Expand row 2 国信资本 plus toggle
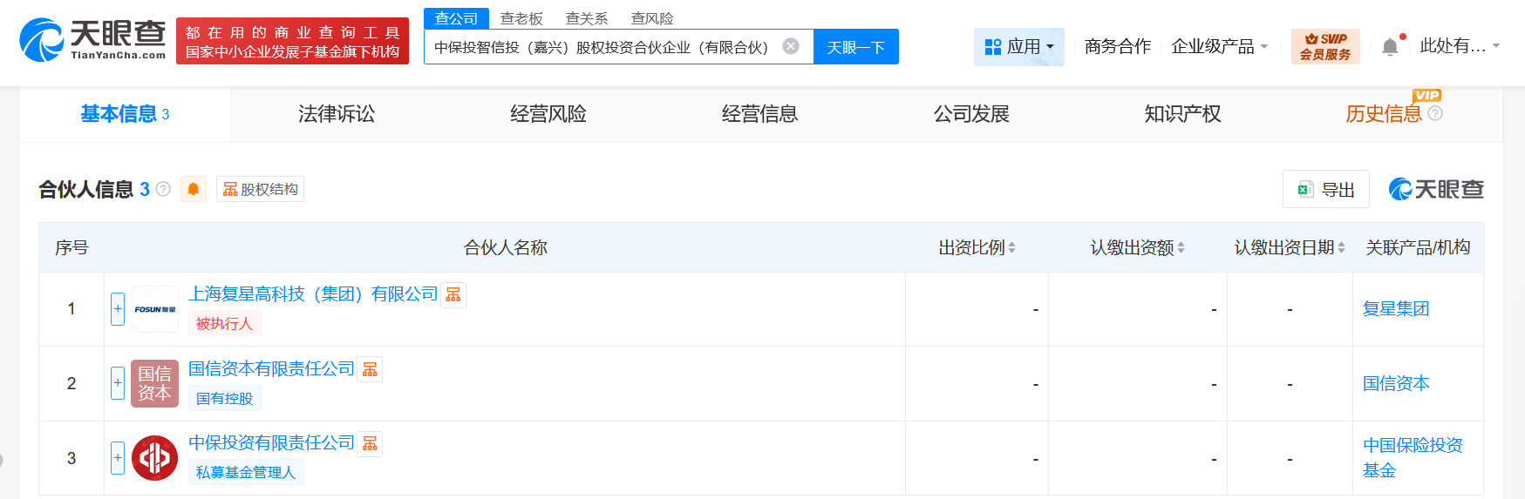Image resolution: width=1525 pixels, height=499 pixels. [118, 383]
